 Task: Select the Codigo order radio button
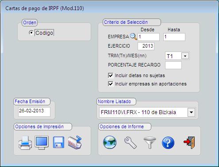pos(31,33)
